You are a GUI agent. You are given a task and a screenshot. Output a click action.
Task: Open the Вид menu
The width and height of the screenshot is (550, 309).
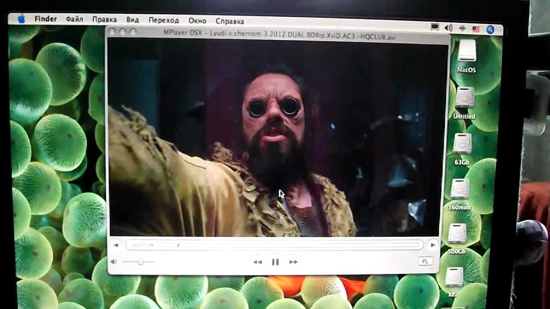(132, 20)
